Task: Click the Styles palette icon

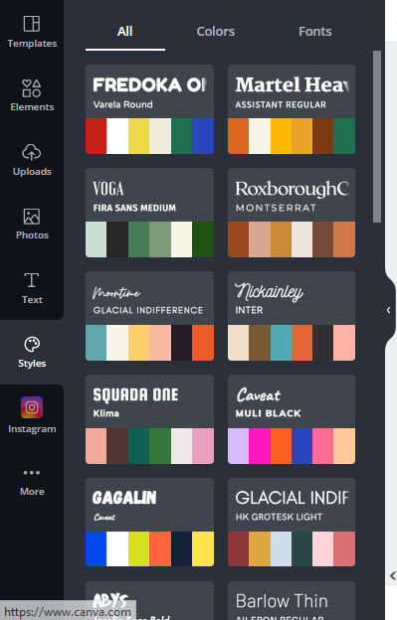Action: pyautogui.click(x=32, y=345)
